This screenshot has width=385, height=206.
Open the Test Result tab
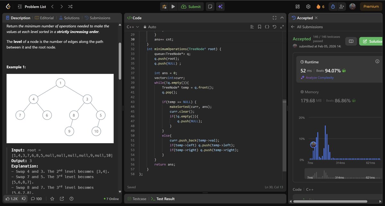[x=163, y=199]
